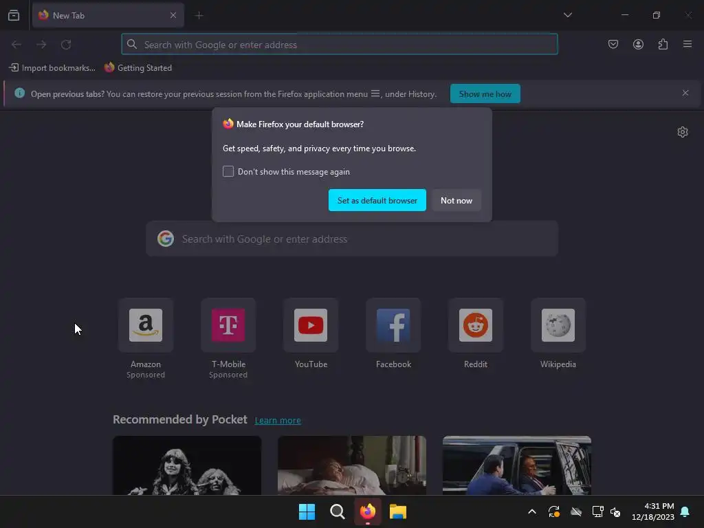Open the Save to Pocket icon
The height and width of the screenshot is (528, 704).
point(613,44)
